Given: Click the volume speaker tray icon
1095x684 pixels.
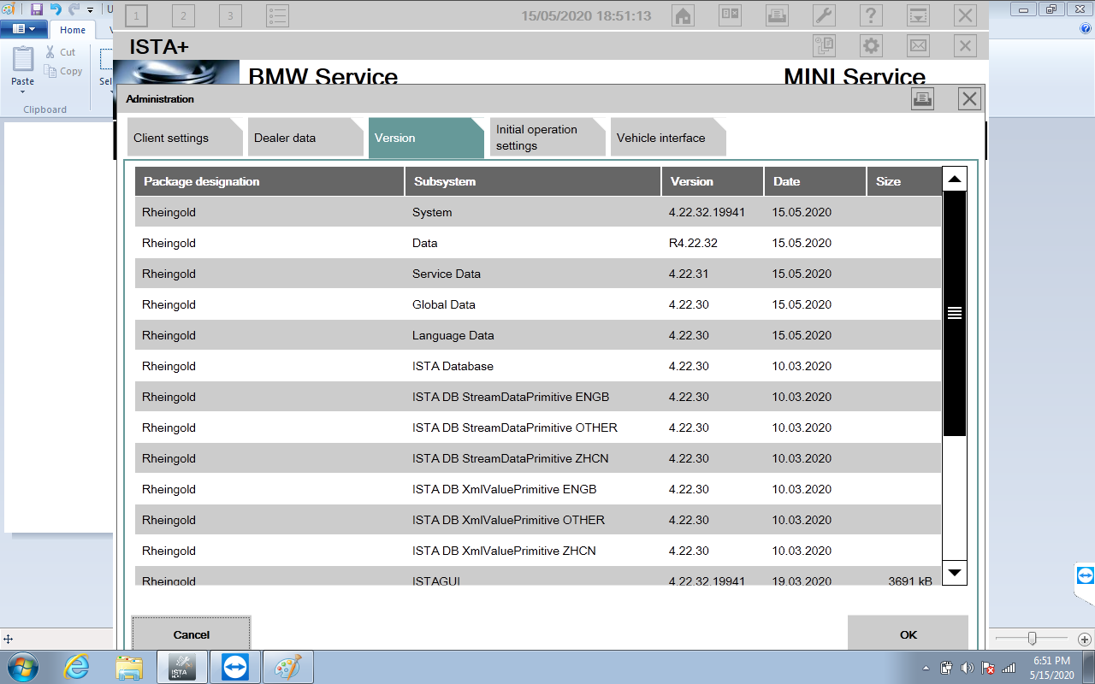Looking at the screenshot, I should (968, 668).
